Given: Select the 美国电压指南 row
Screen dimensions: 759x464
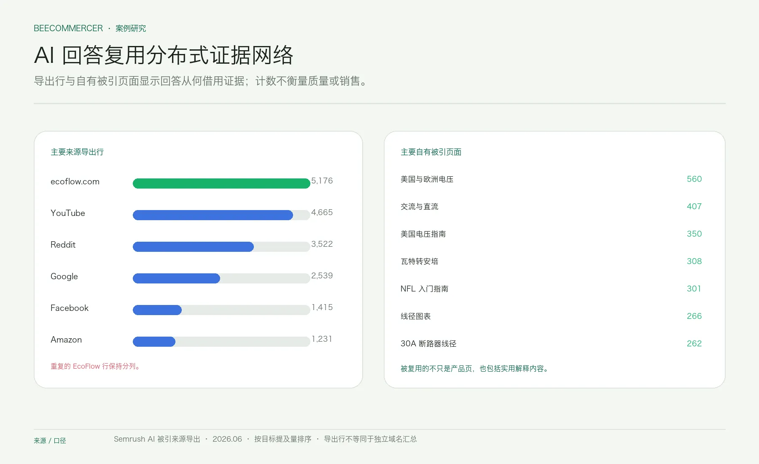Looking at the screenshot, I should pyautogui.click(x=551, y=234).
